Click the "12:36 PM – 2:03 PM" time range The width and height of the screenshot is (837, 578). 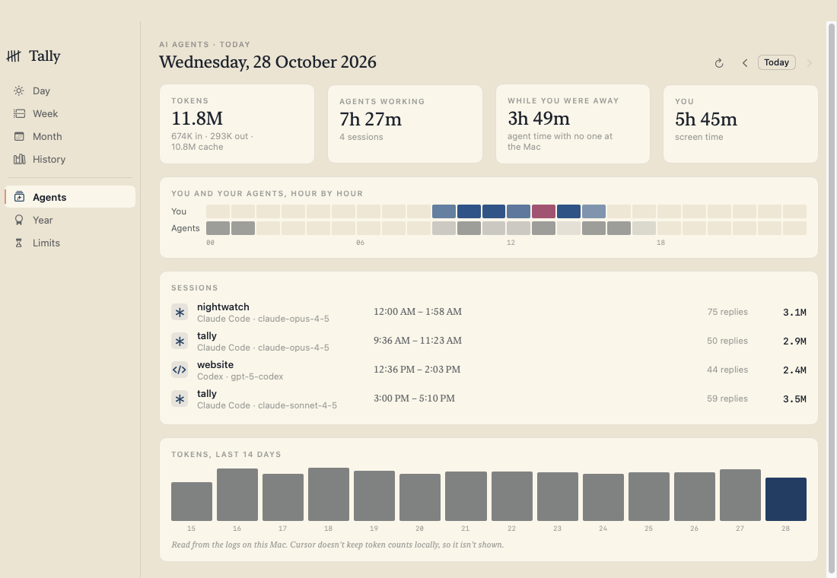point(417,370)
